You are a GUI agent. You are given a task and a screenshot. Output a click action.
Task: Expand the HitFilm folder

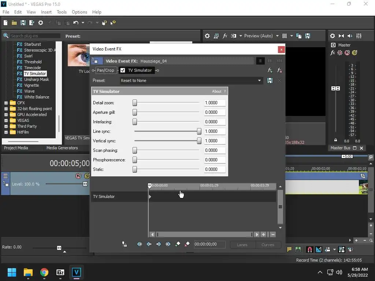tap(6, 132)
